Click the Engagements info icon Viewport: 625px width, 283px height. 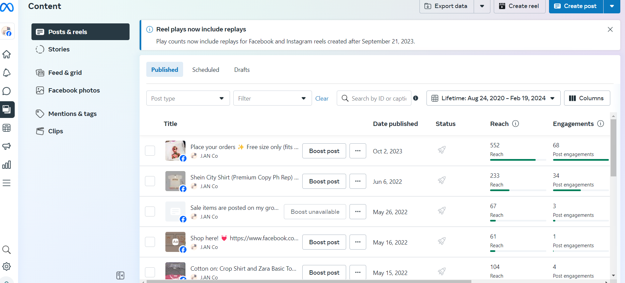601,124
